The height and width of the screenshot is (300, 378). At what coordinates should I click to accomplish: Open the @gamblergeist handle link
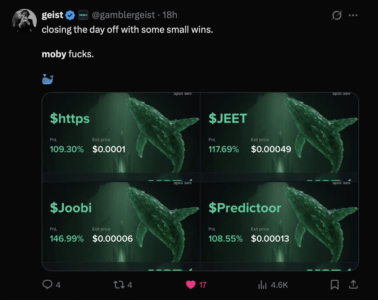(123, 15)
